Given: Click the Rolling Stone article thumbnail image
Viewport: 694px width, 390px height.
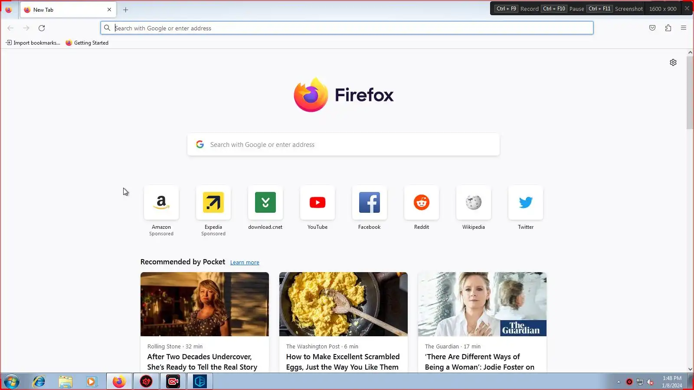Looking at the screenshot, I should 205,304.
